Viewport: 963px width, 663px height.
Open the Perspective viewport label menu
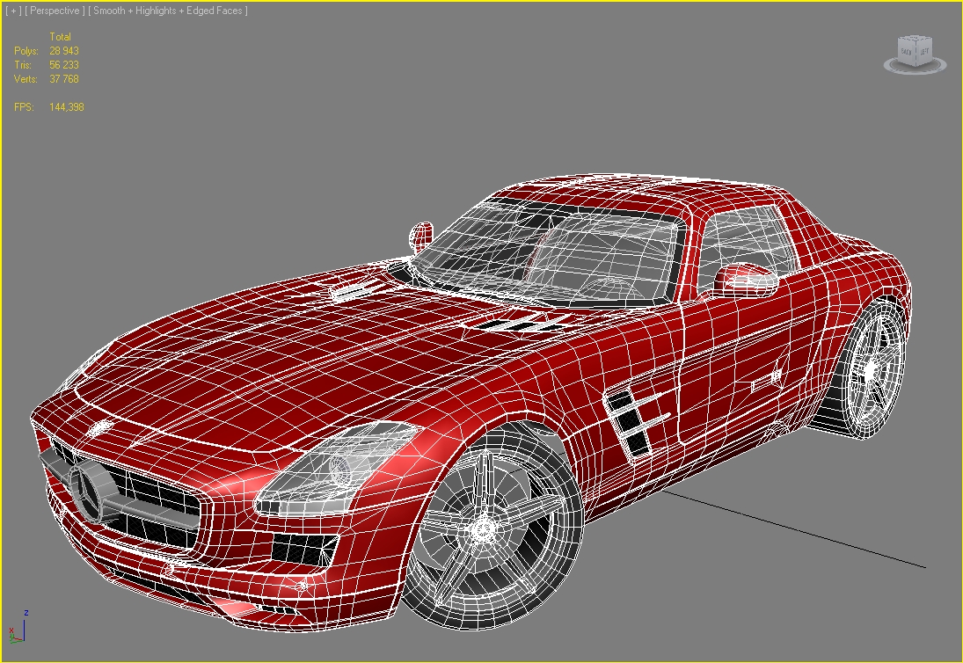55,11
